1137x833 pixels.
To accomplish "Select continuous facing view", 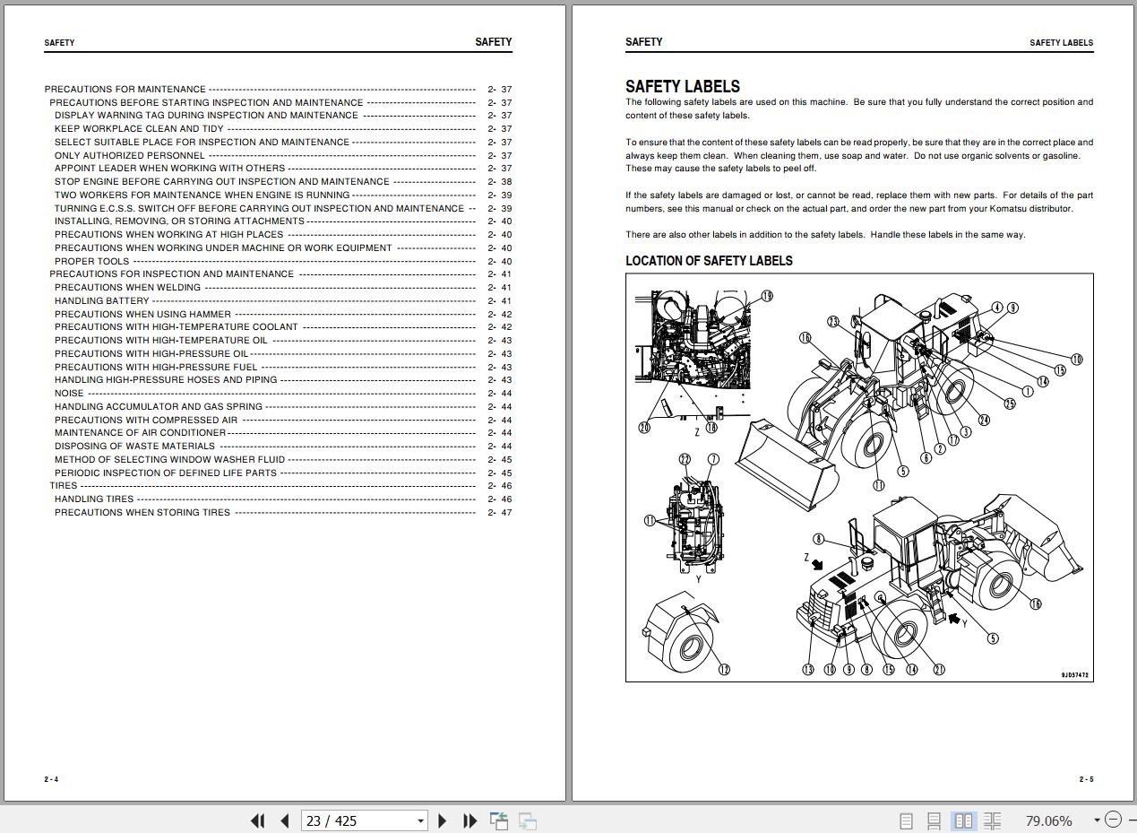I will point(992,820).
